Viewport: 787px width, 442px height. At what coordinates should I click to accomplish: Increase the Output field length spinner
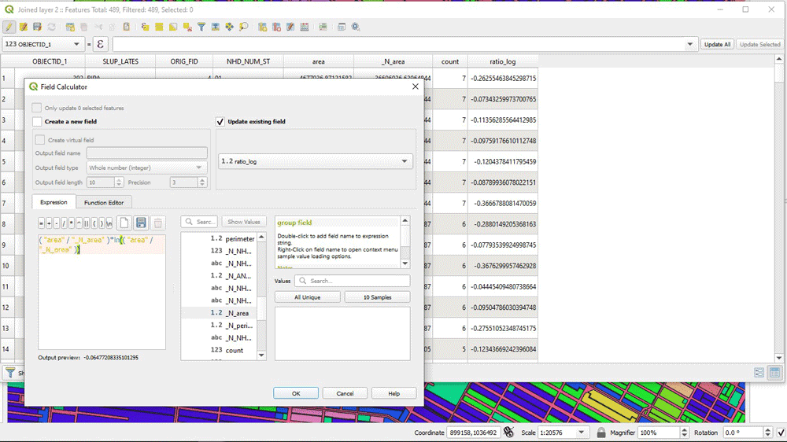click(x=119, y=179)
